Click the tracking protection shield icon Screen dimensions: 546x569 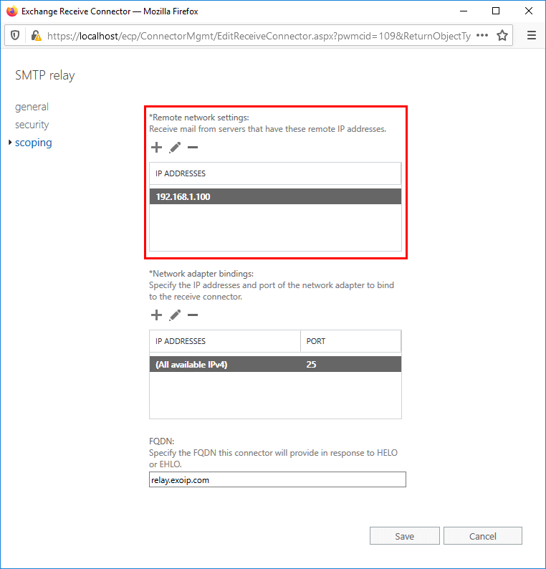(16, 35)
